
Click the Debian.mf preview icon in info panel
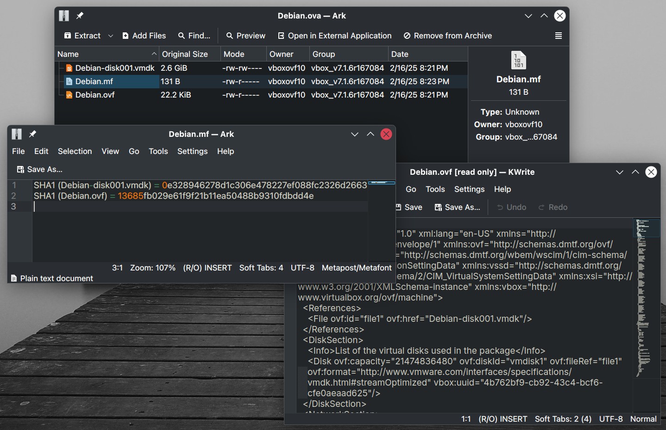click(519, 60)
